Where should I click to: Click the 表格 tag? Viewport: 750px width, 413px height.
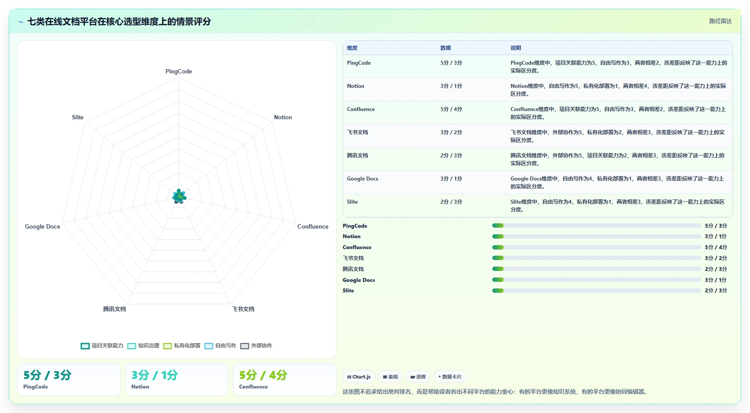(390, 377)
